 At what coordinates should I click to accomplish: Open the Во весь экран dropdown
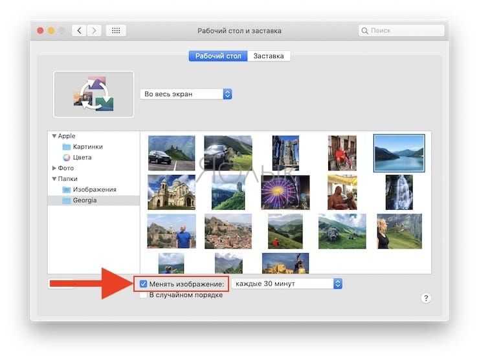pos(186,94)
